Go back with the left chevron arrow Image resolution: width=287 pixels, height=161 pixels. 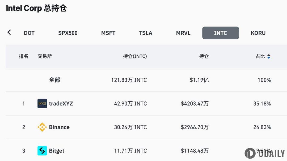(x=9, y=32)
